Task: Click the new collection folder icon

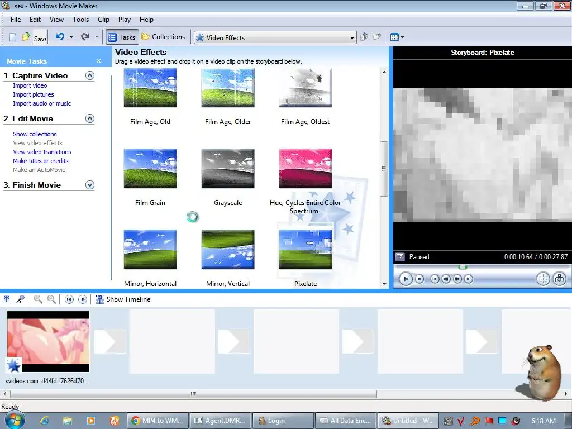Action: [x=376, y=37]
